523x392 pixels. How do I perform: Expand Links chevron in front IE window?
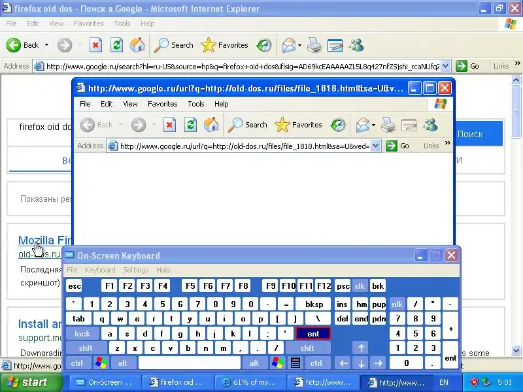click(448, 143)
